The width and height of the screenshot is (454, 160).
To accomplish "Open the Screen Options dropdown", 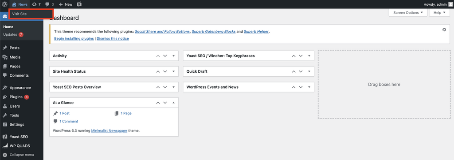I will 408,13.
